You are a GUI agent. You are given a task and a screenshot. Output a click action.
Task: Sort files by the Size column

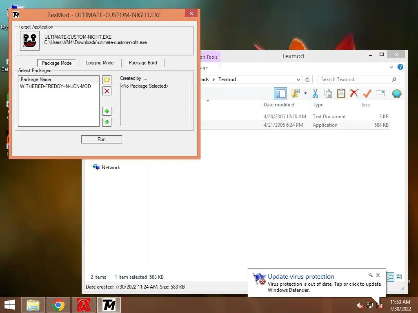[x=365, y=105]
